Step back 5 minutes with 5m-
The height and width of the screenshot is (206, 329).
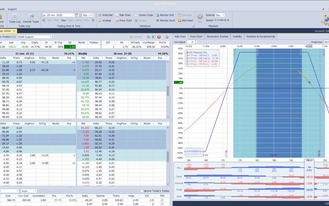[50, 20]
